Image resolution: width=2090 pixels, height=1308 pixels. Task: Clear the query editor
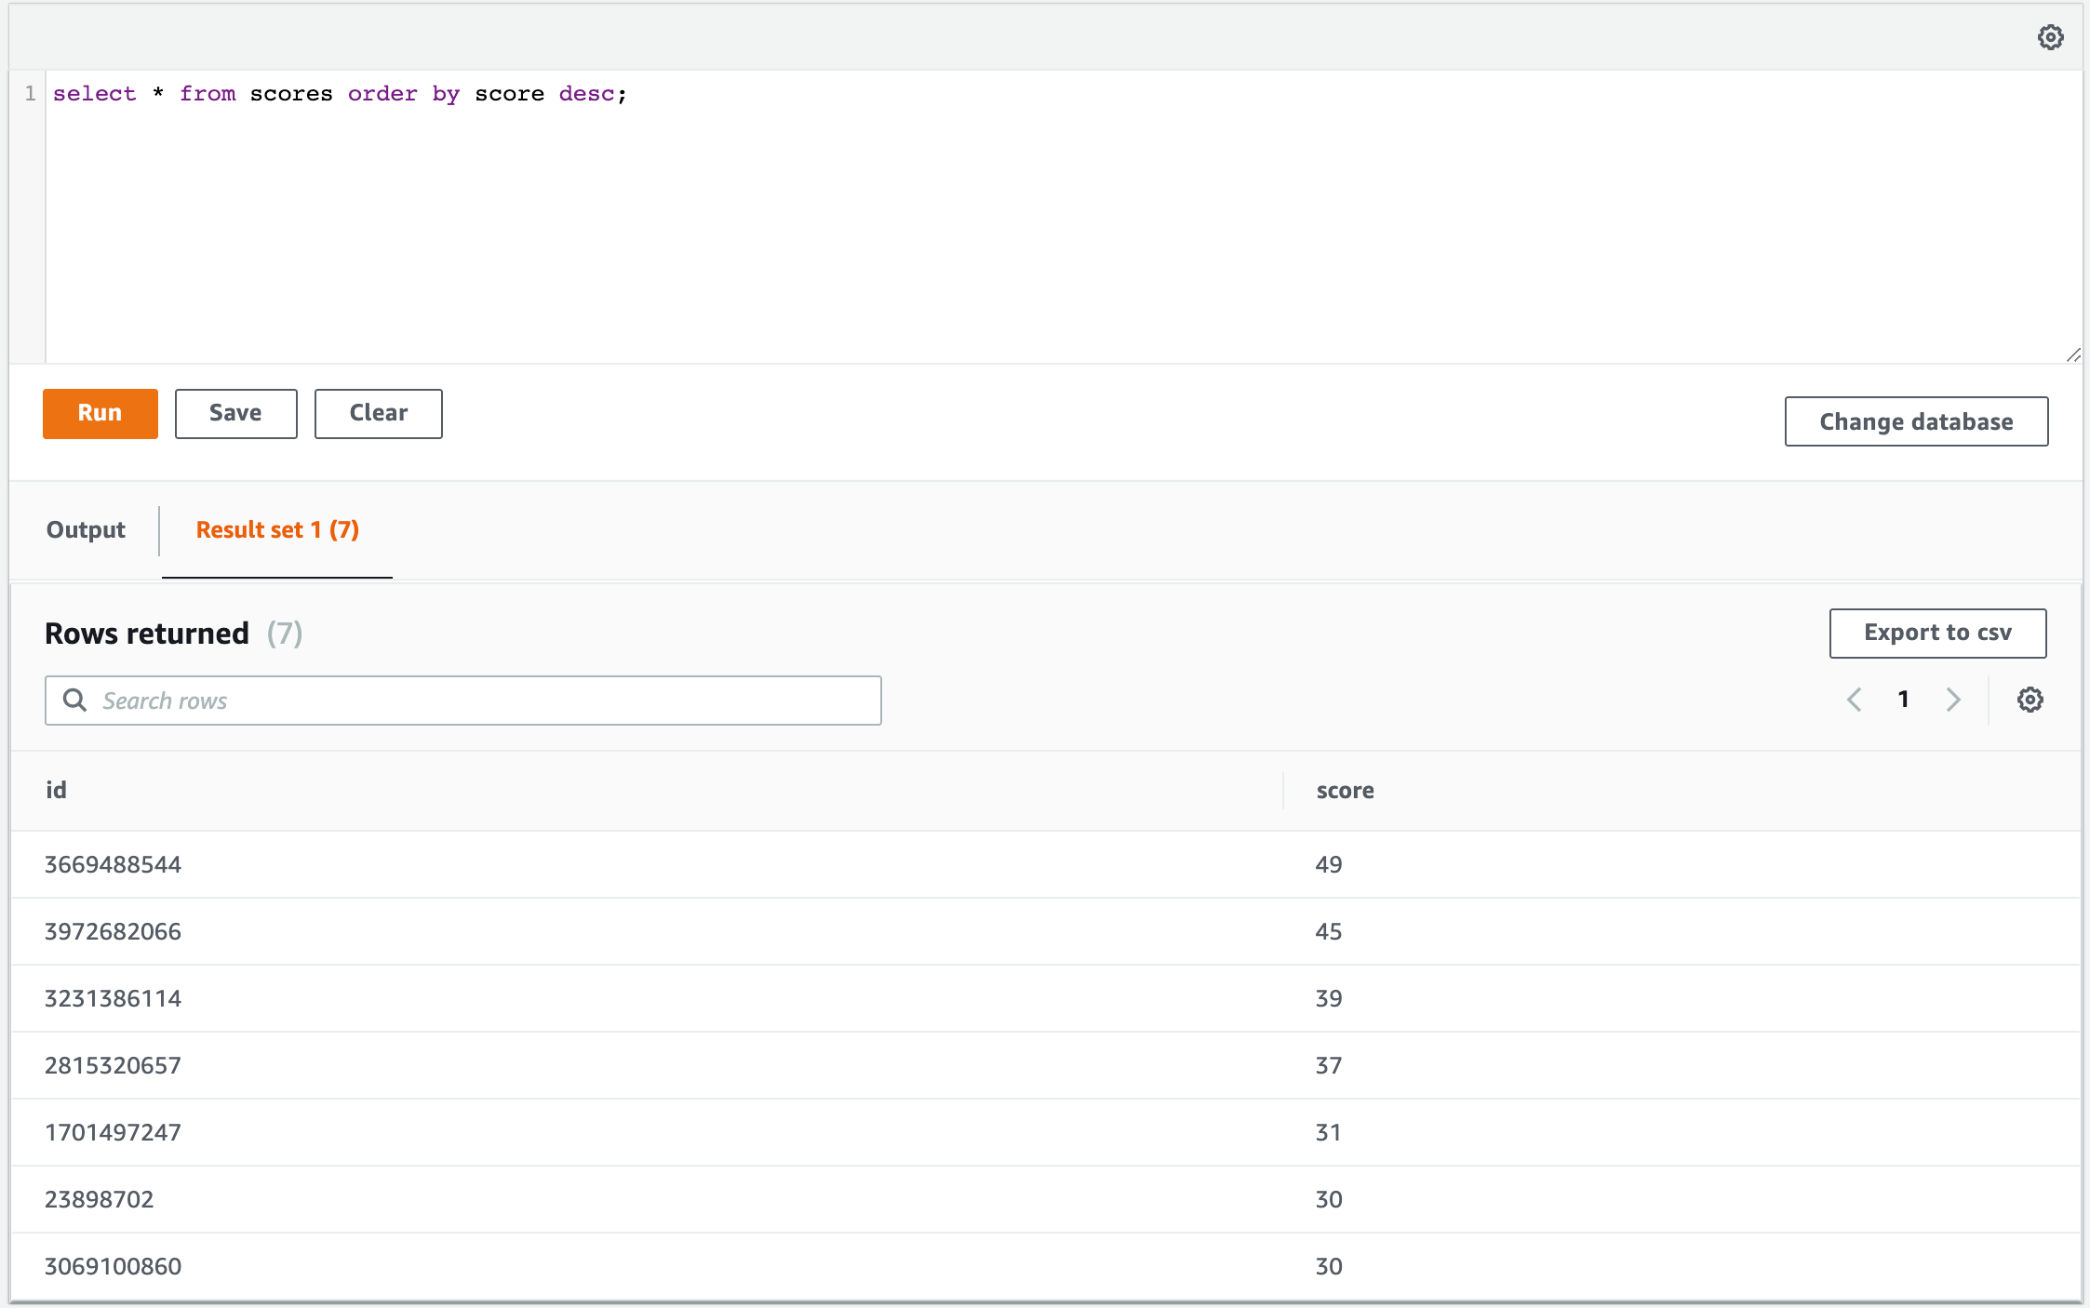tap(378, 413)
